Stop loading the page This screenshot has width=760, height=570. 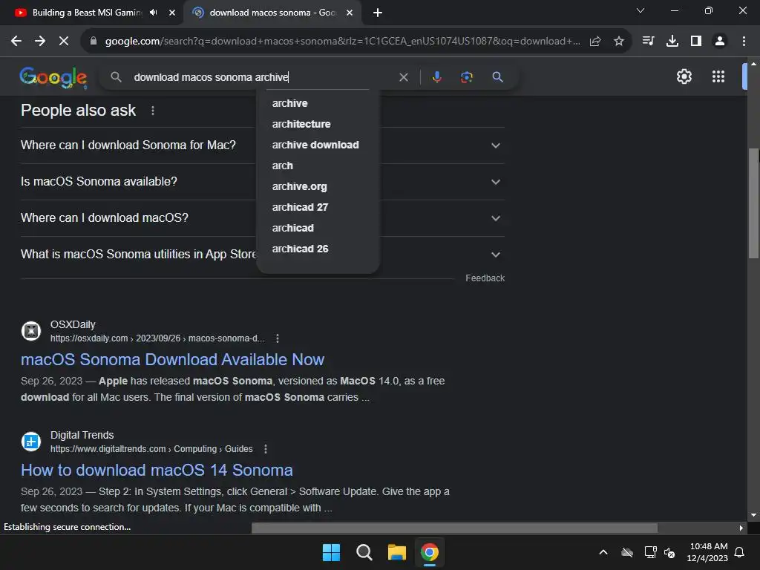point(64,42)
